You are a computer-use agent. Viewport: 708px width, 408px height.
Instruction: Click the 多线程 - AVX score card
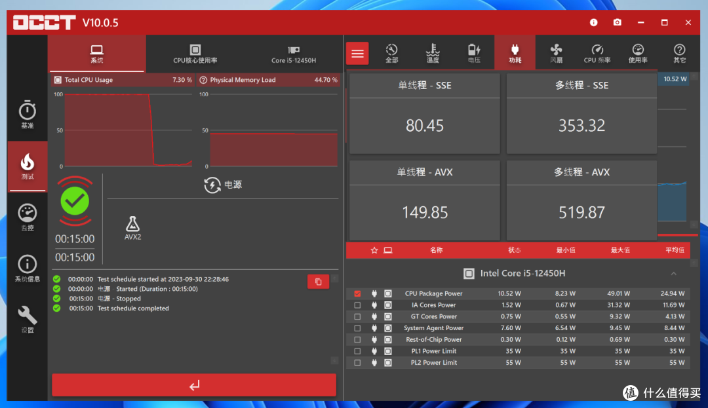(581, 200)
